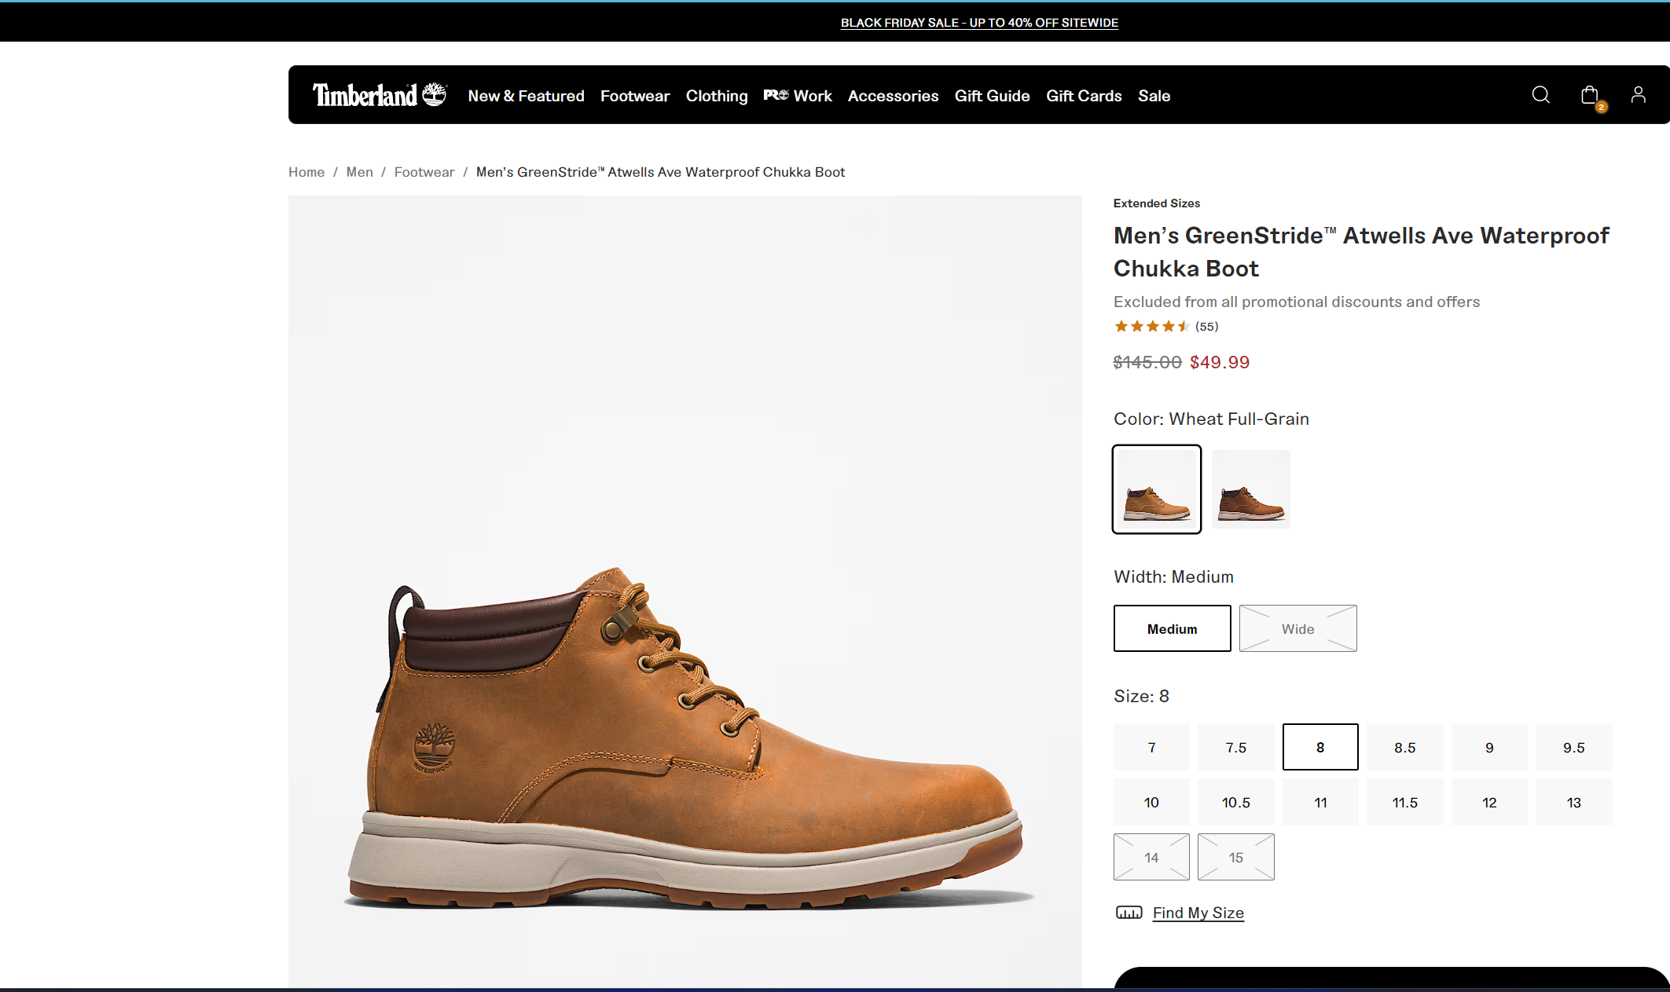1670x992 pixels.
Task: Click the Timberland logo
Action: click(380, 95)
